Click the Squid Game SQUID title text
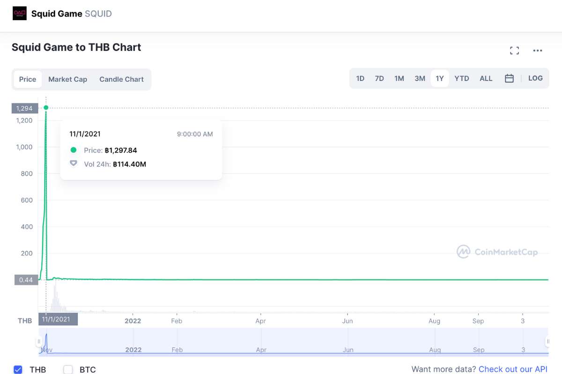This screenshot has height=374, width=562. tap(72, 14)
